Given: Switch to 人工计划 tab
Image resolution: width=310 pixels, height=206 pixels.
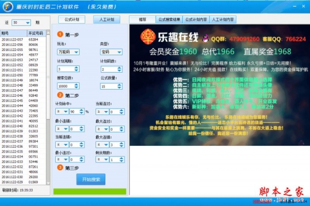Looking at the screenshot, I should click(x=107, y=20).
